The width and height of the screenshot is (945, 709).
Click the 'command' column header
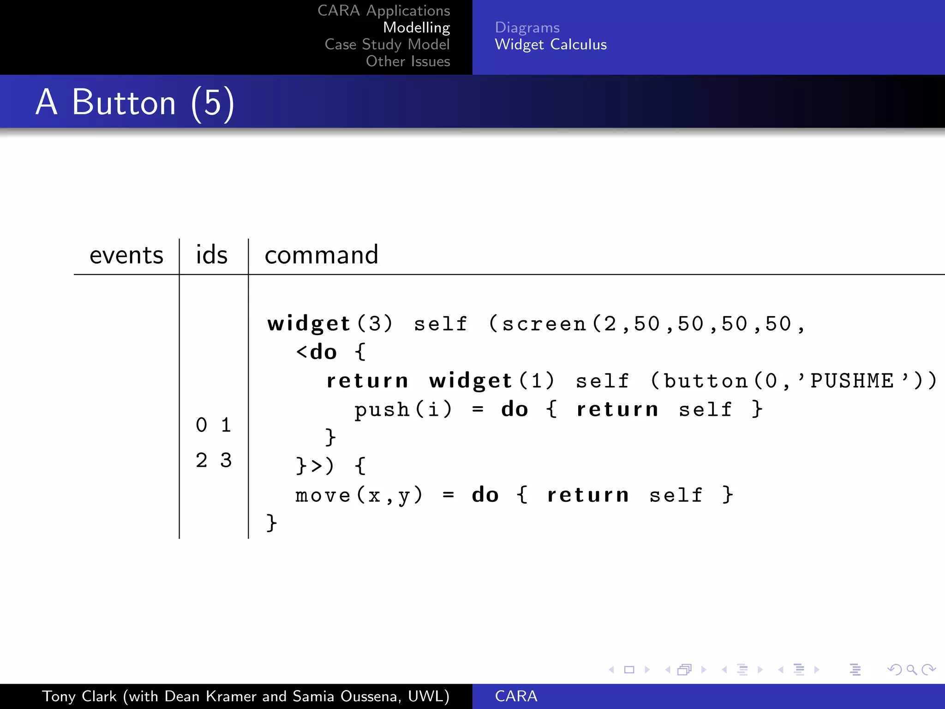coord(321,254)
